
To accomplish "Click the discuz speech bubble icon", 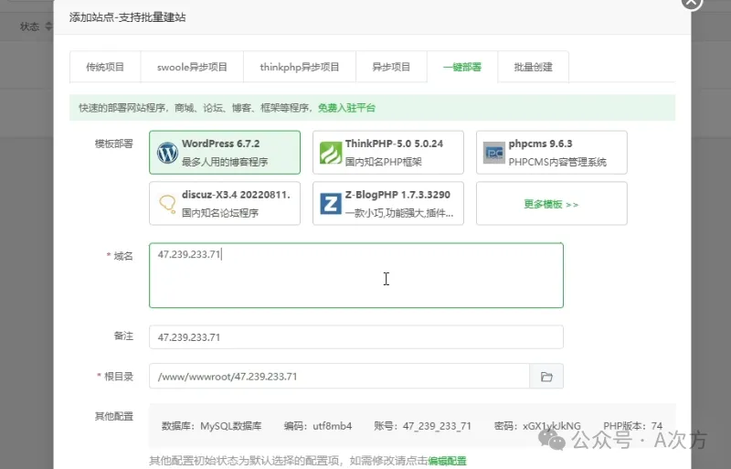I will 167,204.
